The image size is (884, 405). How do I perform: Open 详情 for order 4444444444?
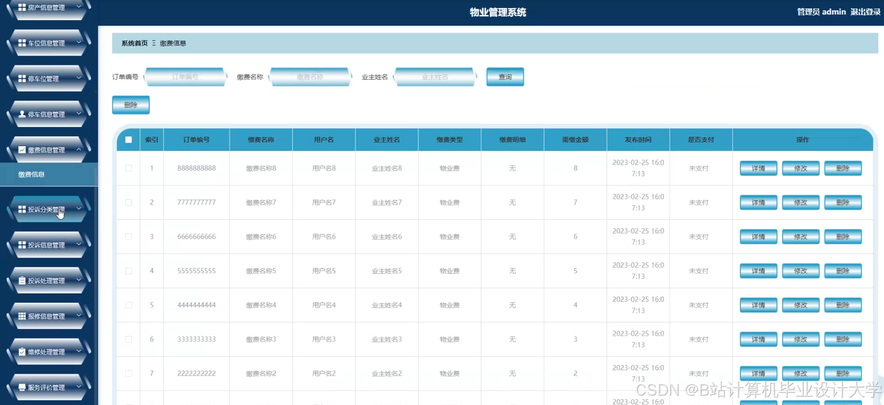[x=759, y=305]
